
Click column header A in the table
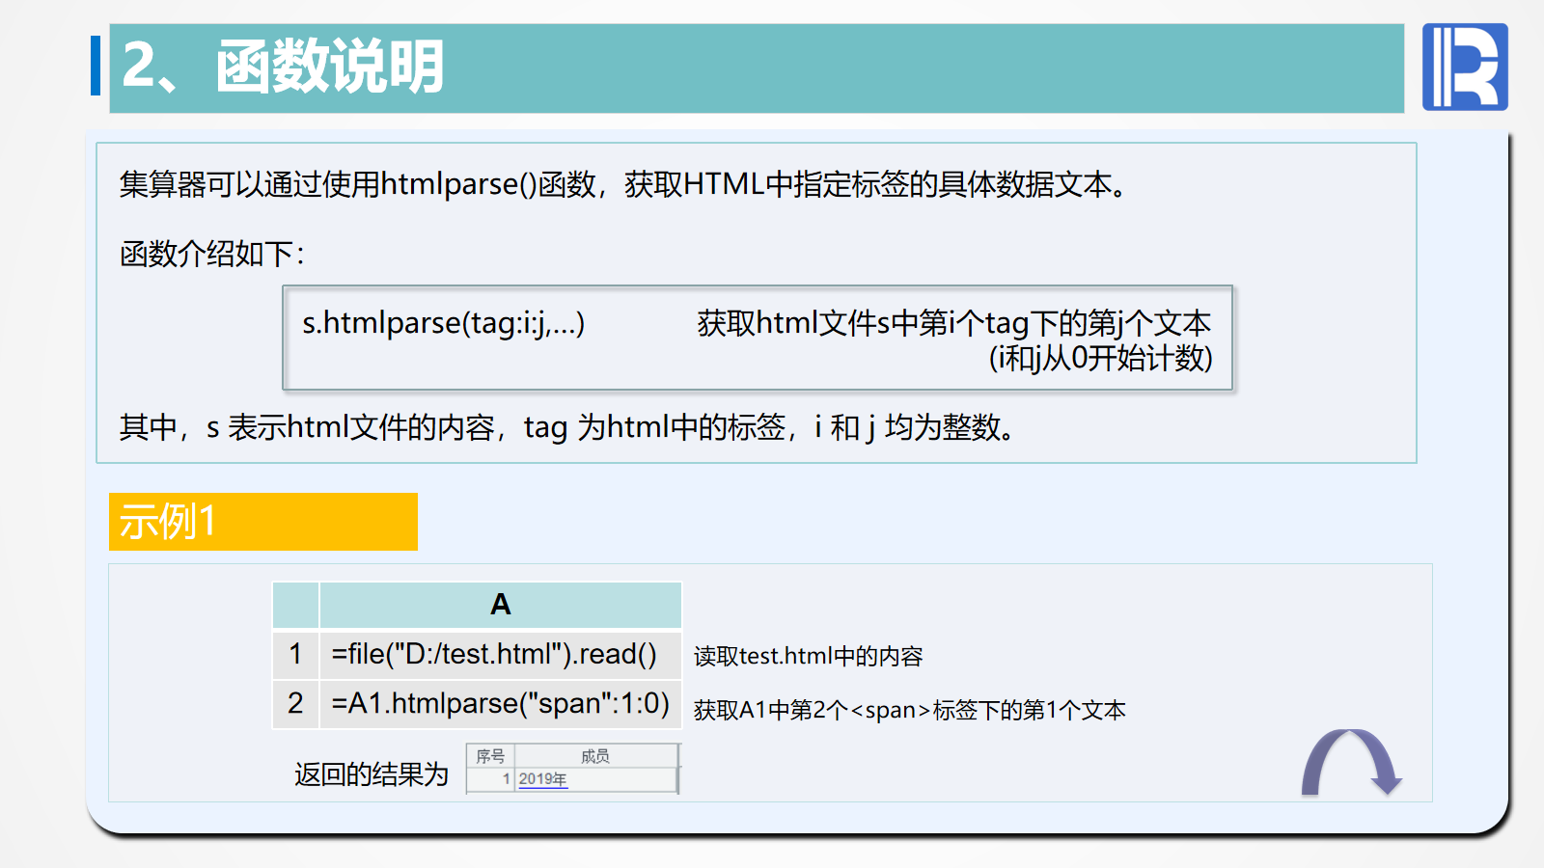[x=500, y=605]
